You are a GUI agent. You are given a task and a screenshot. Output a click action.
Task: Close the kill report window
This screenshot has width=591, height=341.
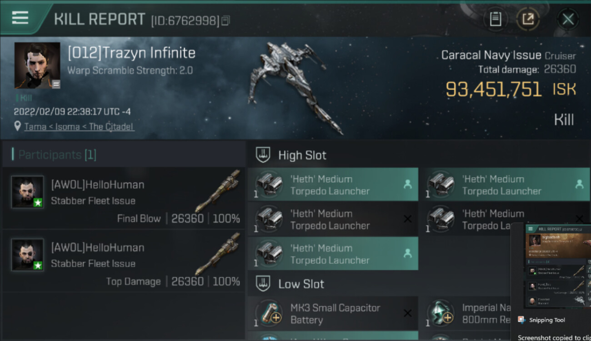(568, 19)
